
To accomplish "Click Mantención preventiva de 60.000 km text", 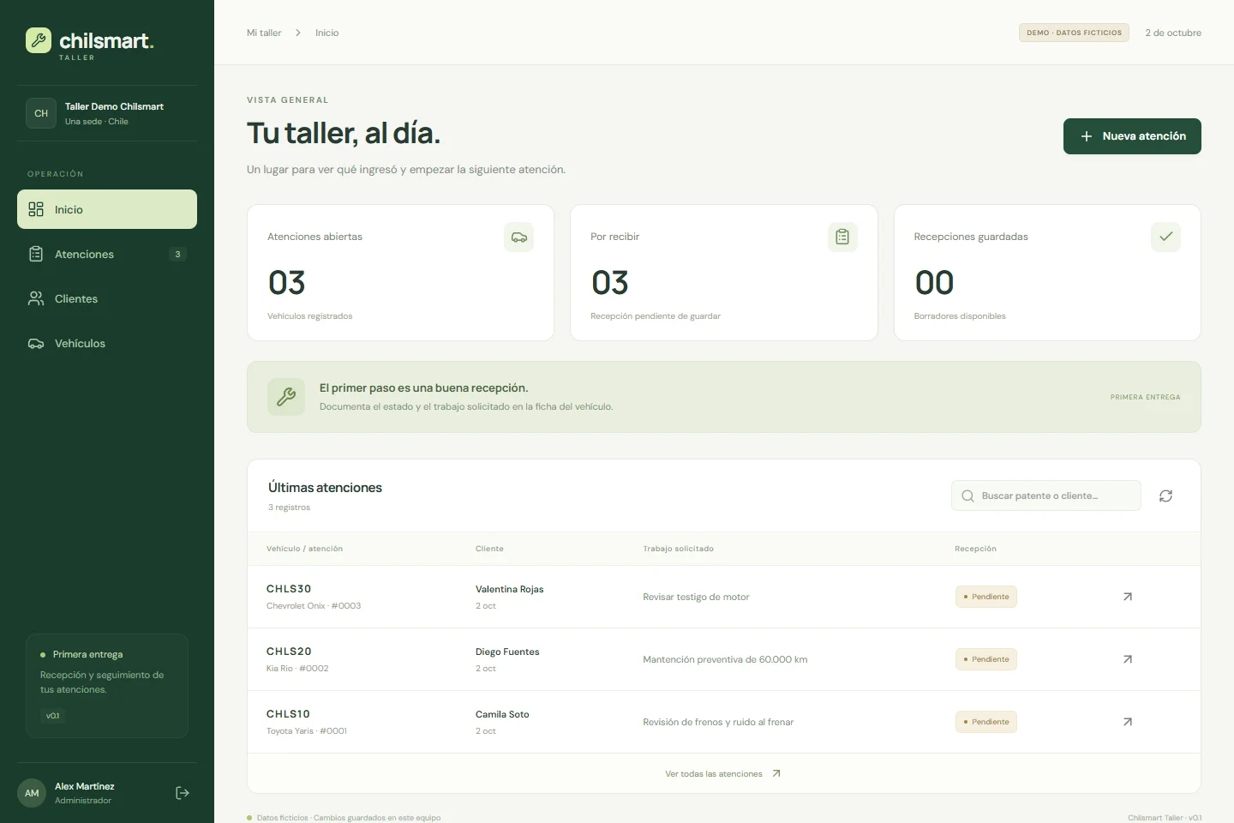I will [725, 659].
